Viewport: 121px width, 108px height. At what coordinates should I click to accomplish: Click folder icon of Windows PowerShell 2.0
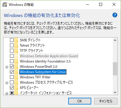[16, 67]
